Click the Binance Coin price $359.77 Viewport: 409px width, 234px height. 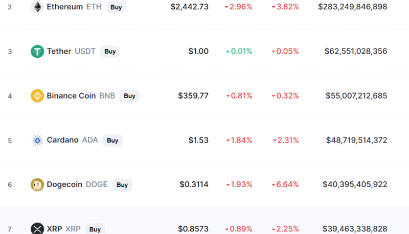click(193, 96)
